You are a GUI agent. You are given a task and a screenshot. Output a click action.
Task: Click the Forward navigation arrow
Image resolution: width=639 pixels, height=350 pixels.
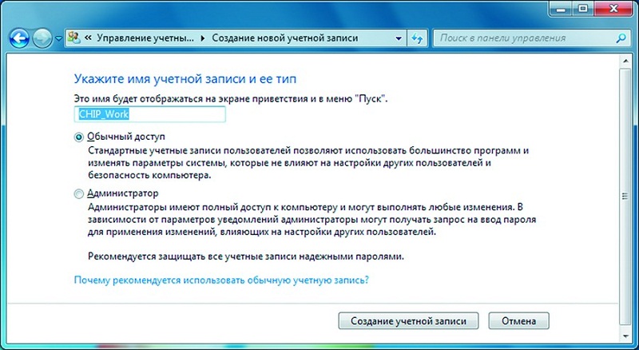coord(42,38)
